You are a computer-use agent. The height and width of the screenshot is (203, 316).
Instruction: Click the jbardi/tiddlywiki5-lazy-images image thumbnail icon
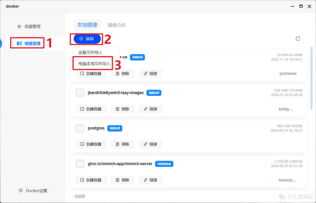click(80, 93)
